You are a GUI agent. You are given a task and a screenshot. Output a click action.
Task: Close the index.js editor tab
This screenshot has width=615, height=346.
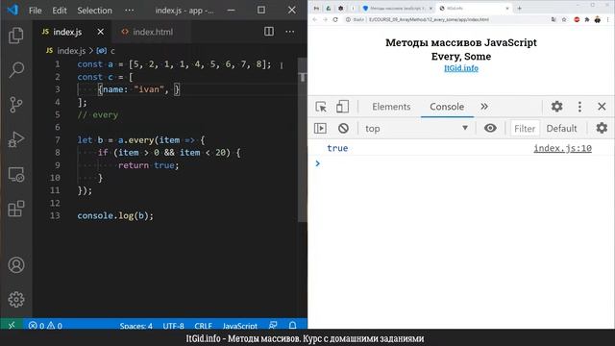click(101, 32)
